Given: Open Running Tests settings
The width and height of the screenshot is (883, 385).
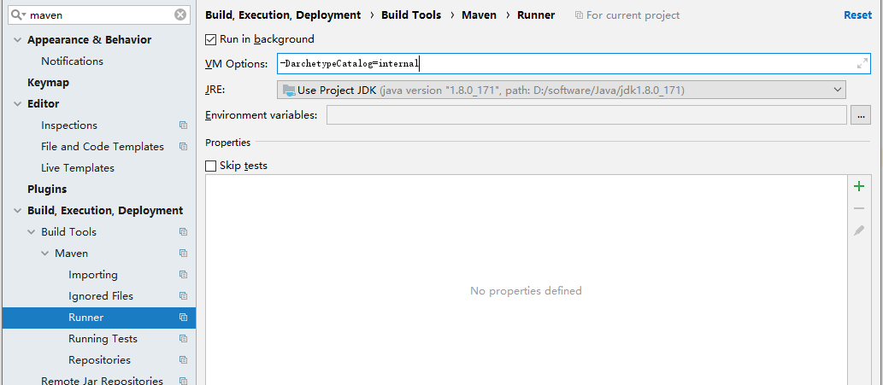Looking at the screenshot, I should (x=103, y=339).
